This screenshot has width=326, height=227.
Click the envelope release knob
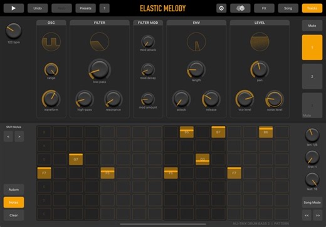211,99
